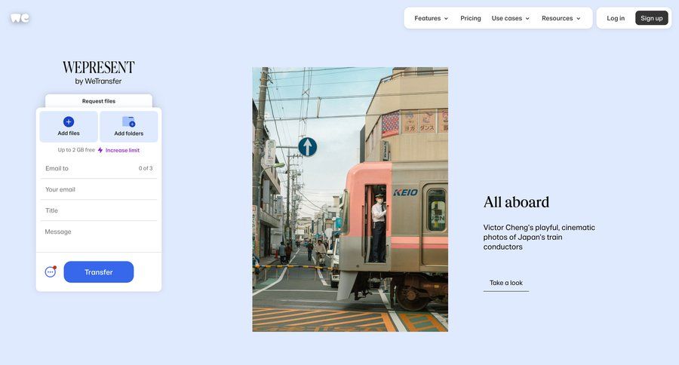The width and height of the screenshot is (679, 365).
Task: Click the All aboard heading
Action: click(516, 202)
